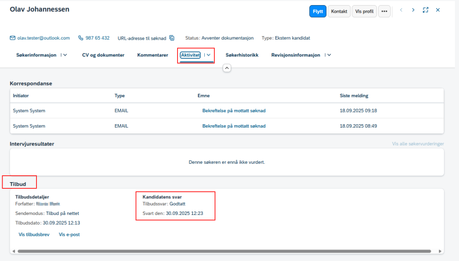Copy the URL-adresse til søknad icon
459x261 pixels.
click(x=172, y=38)
